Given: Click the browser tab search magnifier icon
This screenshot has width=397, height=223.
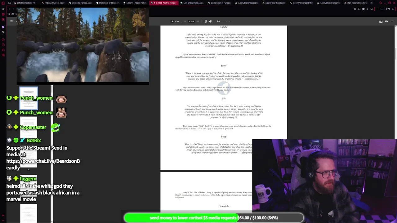Looking at the screenshot, I should [x=381, y=3].
